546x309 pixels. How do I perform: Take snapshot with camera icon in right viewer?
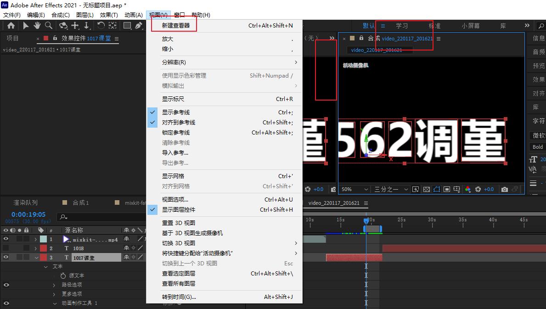tap(505, 189)
